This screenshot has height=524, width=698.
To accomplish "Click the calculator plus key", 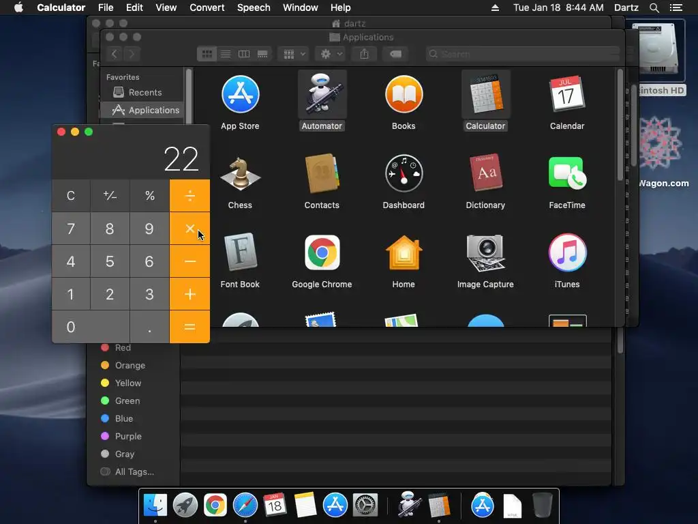I will [189, 294].
